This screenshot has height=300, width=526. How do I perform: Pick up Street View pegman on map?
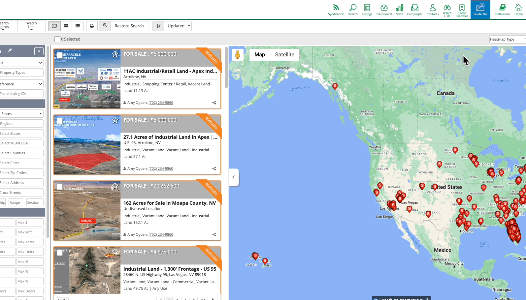click(x=237, y=55)
